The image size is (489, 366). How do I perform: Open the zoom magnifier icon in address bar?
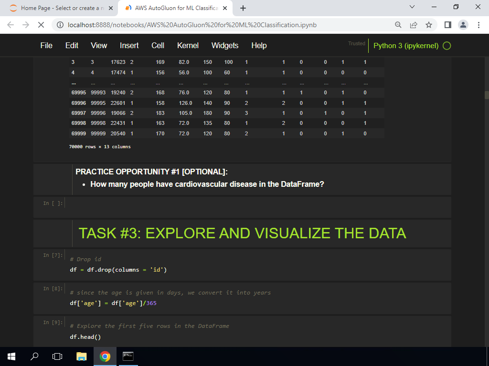pos(398,25)
